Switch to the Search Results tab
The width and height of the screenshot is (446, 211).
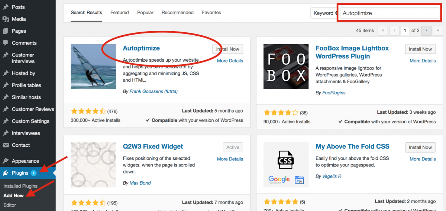(86, 13)
